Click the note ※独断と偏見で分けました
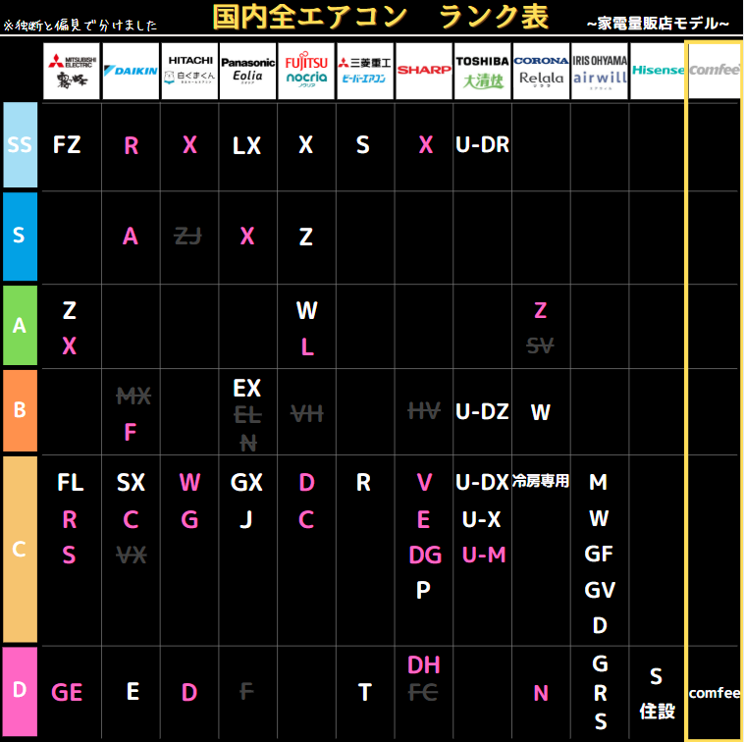Screen dimensions: 744x742 click(x=80, y=26)
